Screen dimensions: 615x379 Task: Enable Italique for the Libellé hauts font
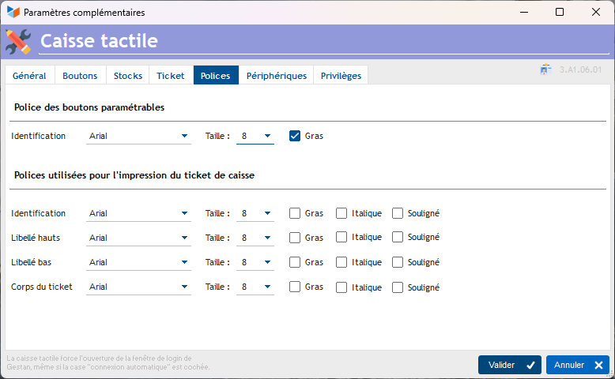click(341, 238)
